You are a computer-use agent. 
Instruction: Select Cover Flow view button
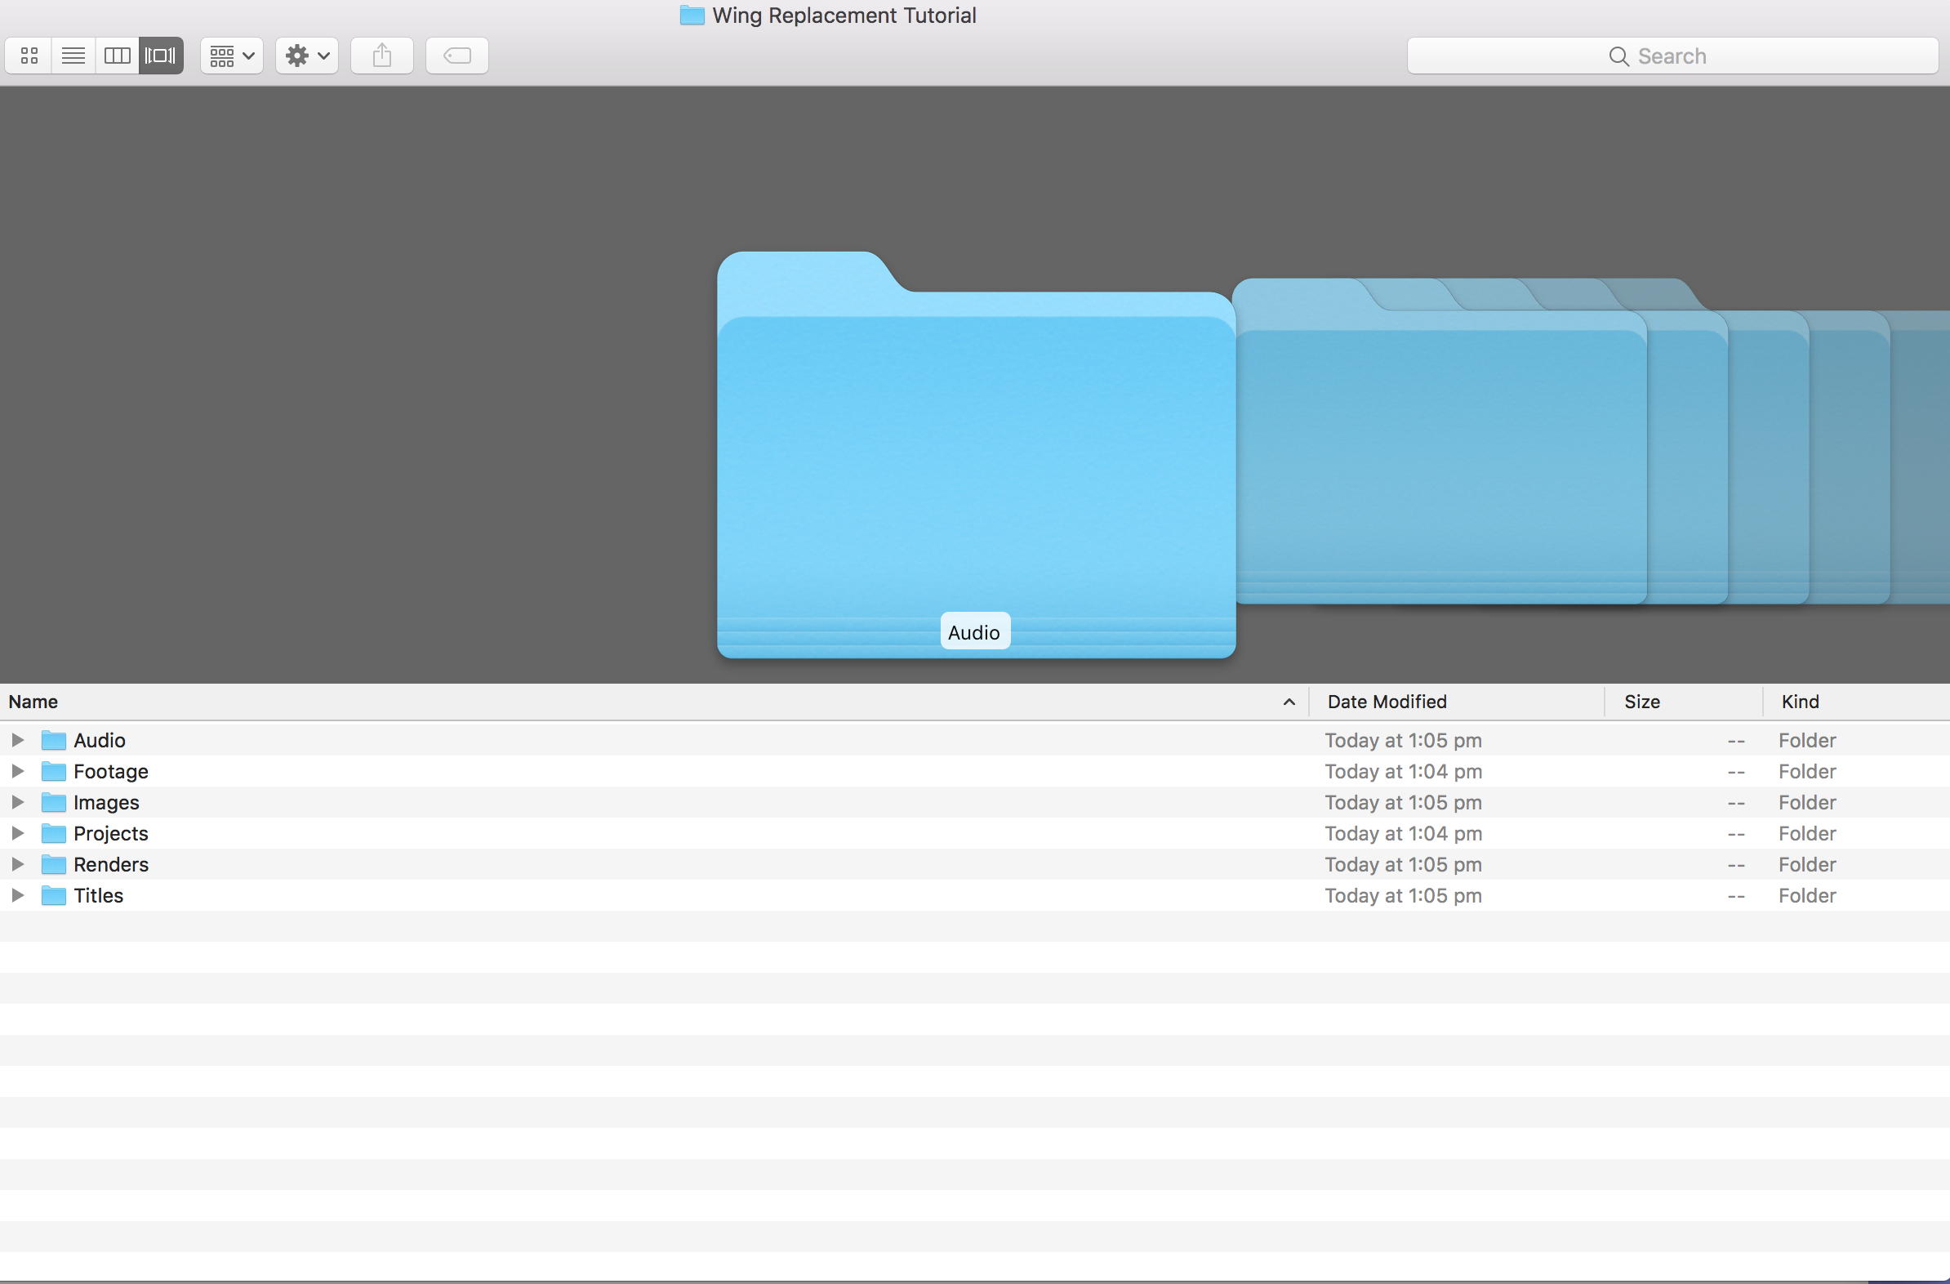(x=161, y=56)
